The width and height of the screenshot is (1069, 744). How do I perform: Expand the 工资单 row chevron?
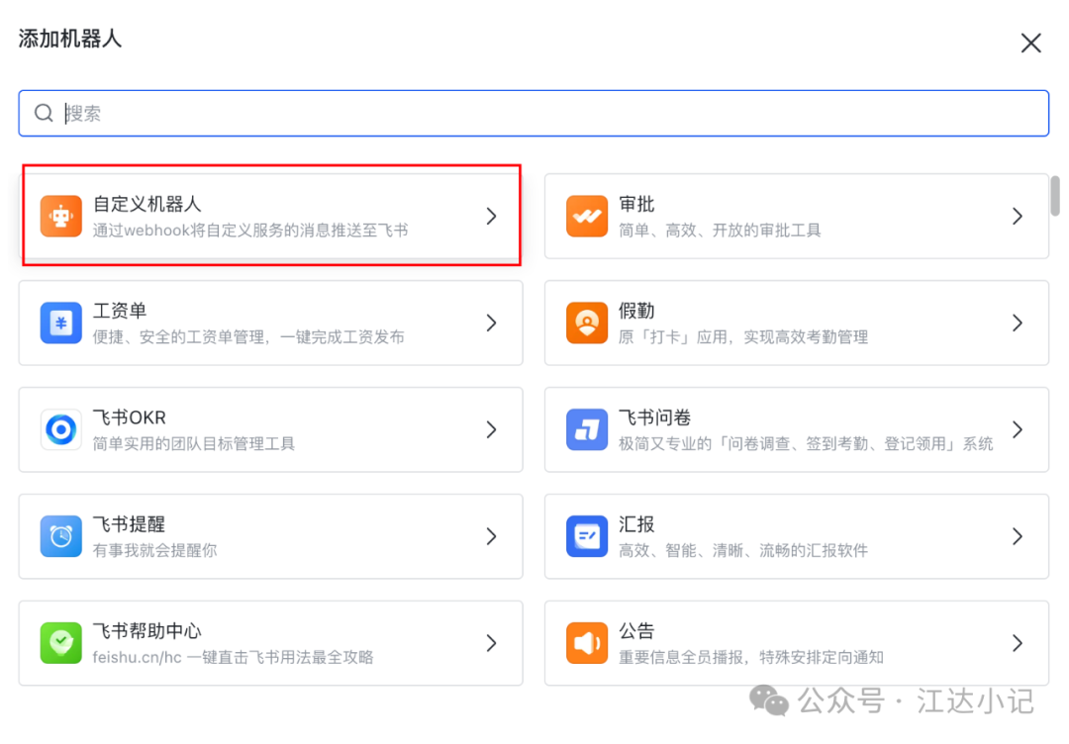pyautogui.click(x=492, y=323)
